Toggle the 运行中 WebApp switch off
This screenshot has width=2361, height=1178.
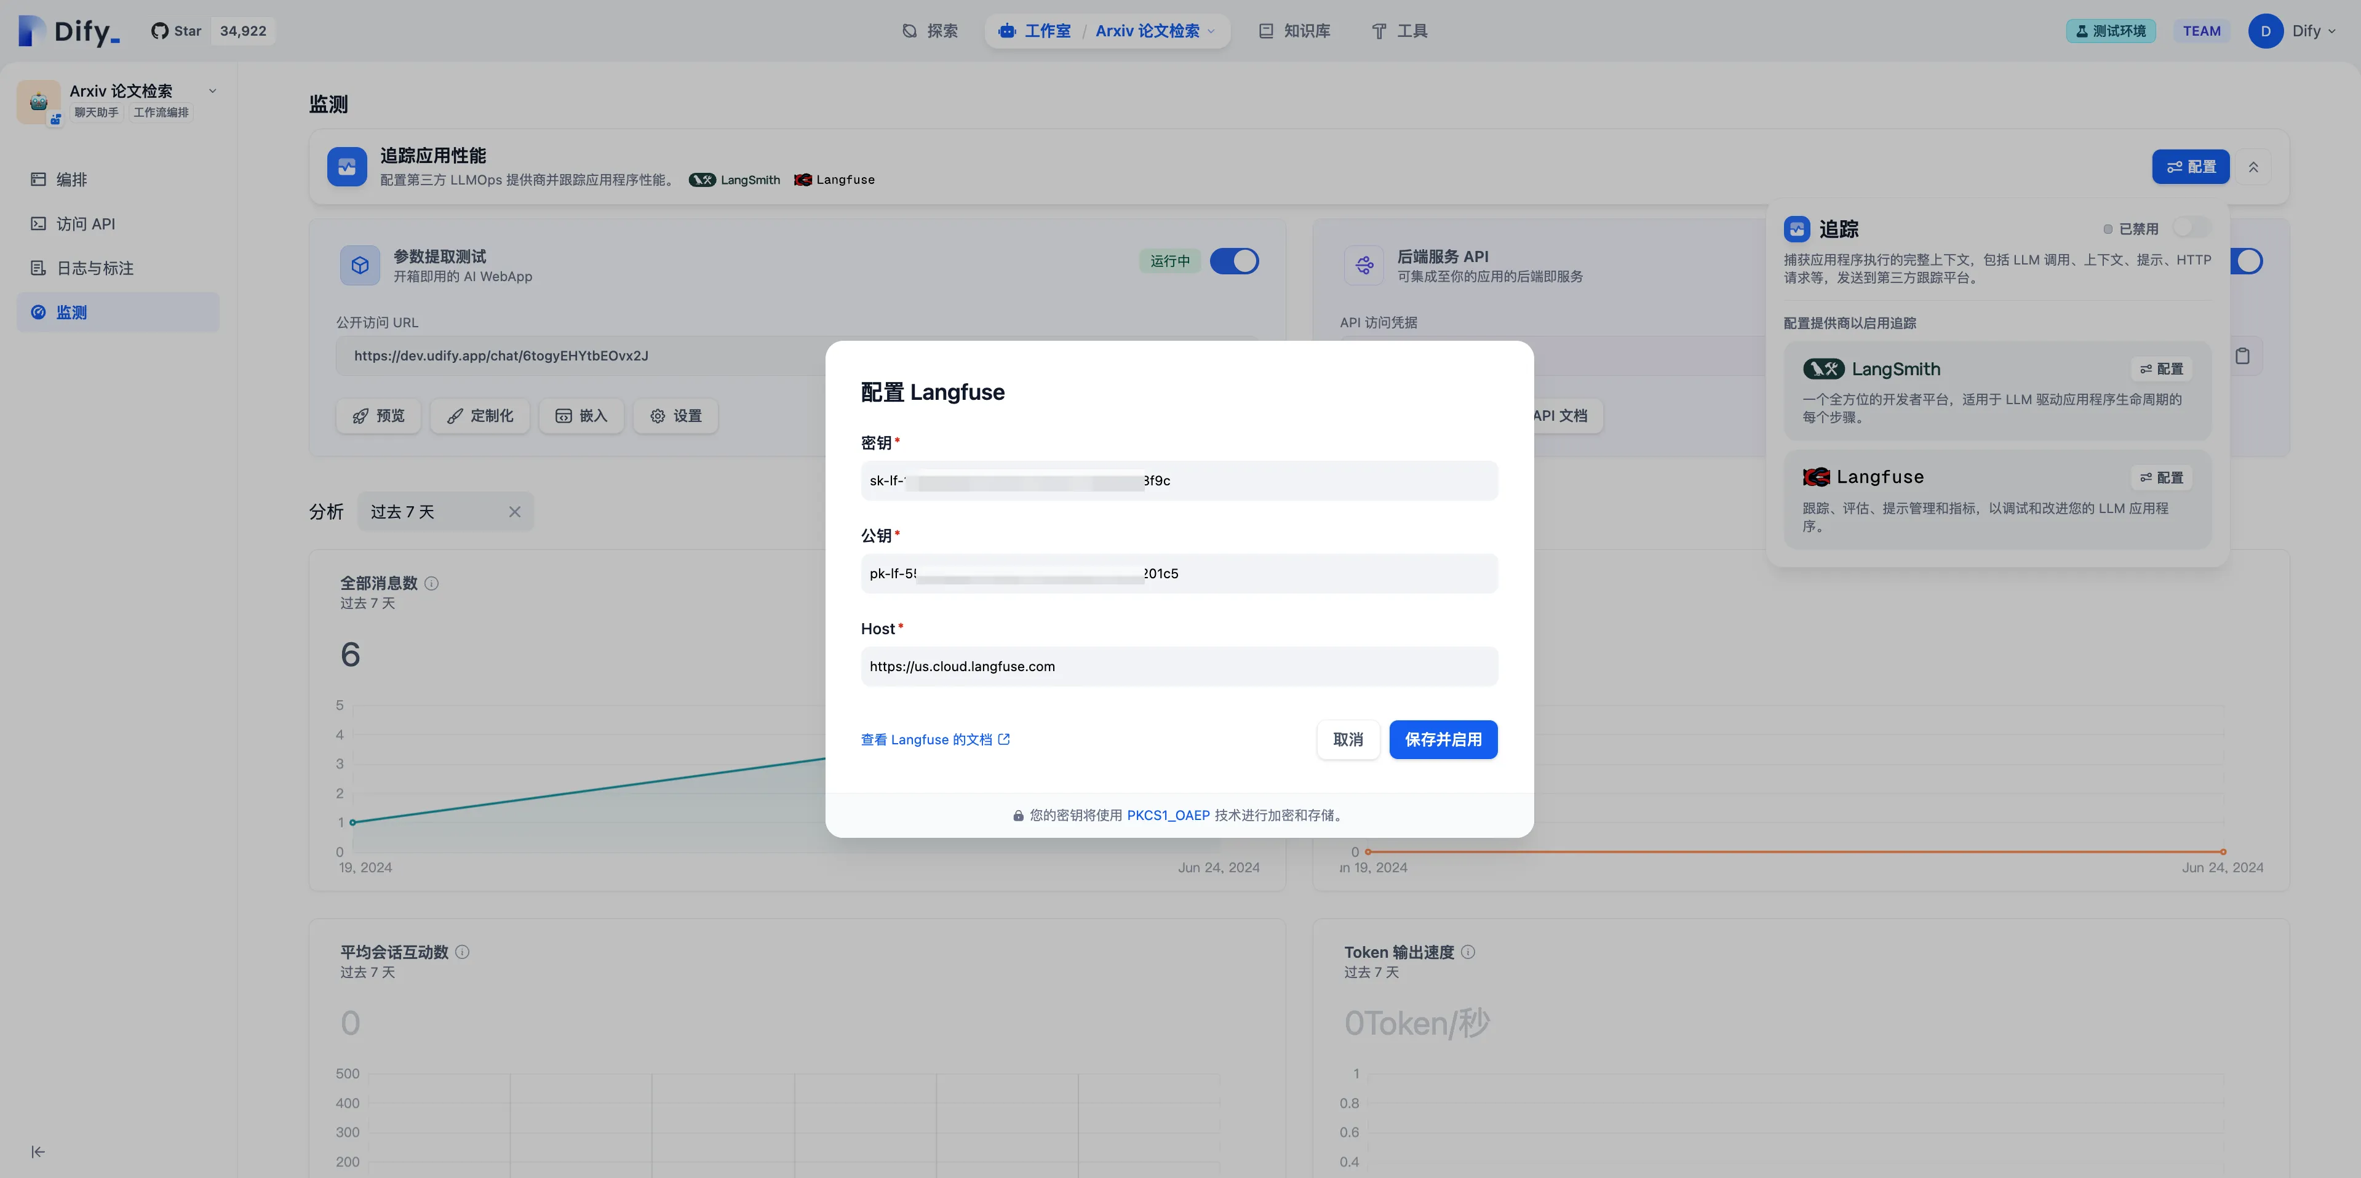tap(1233, 261)
